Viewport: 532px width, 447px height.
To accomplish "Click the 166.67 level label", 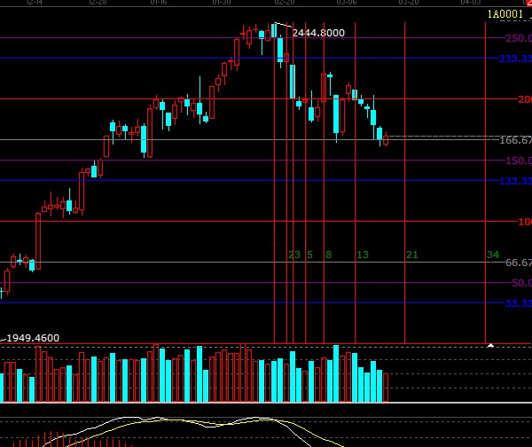I will [515, 140].
